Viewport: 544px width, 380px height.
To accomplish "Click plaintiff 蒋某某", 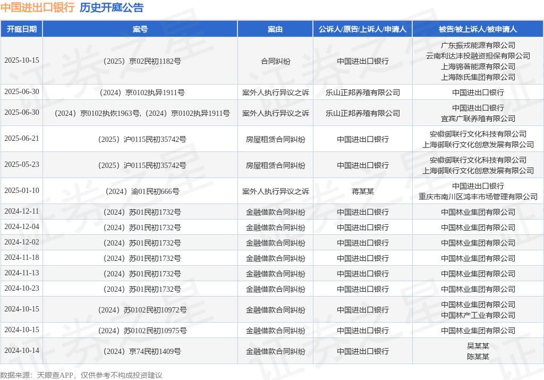I will coord(362,191).
